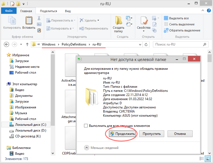Image resolution: width=213 pixels, height=163 pixels.
Task: Click ru-RU in the address breadcrumb
Action: (x=97, y=44)
